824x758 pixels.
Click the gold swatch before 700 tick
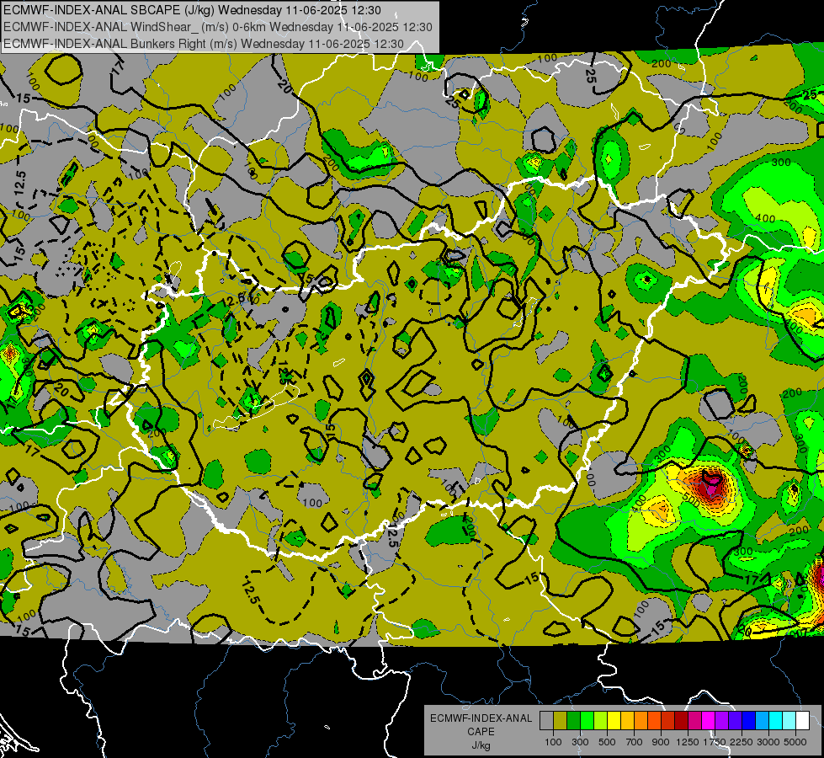pos(627,721)
